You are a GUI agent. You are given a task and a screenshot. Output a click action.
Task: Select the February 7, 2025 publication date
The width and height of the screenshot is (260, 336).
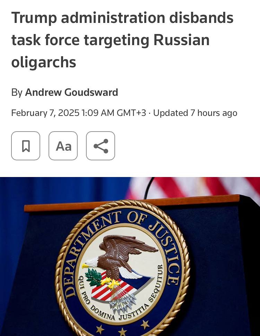click(x=45, y=113)
